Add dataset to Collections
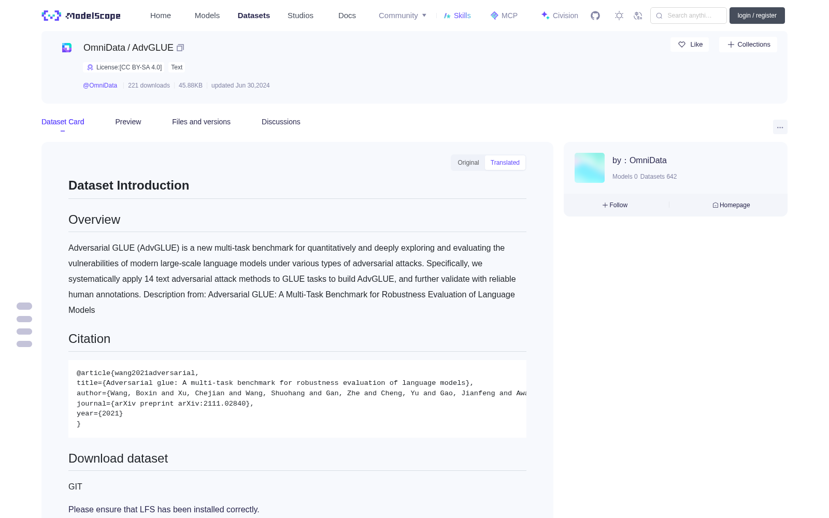829x518 pixels. [x=748, y=45]
